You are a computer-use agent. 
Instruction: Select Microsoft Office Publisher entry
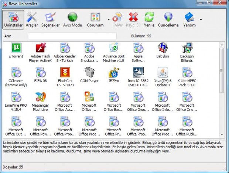(187, 126)
